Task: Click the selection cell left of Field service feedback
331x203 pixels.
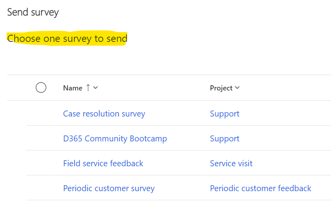Action: (x=41, y=164)
